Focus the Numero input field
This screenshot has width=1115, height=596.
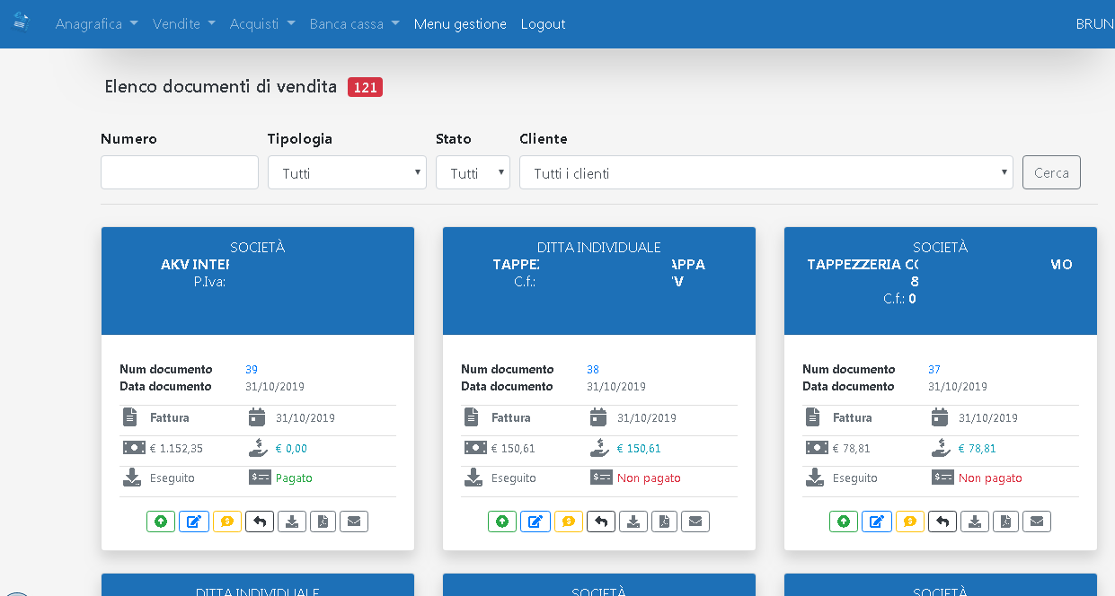pos(180,172)
